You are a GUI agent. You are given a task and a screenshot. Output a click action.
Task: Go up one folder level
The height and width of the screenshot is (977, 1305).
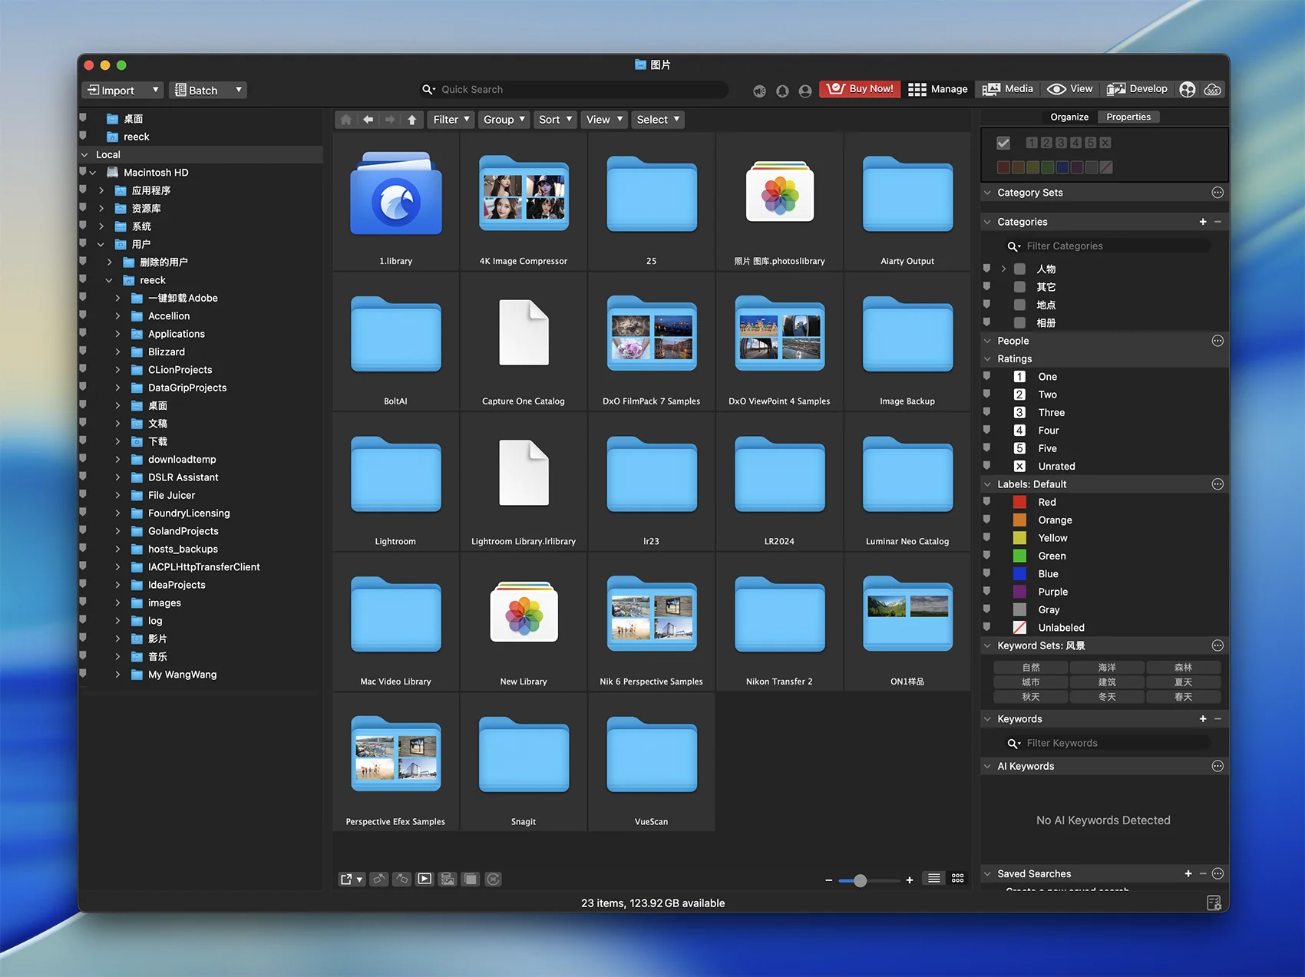pos(412,120)
